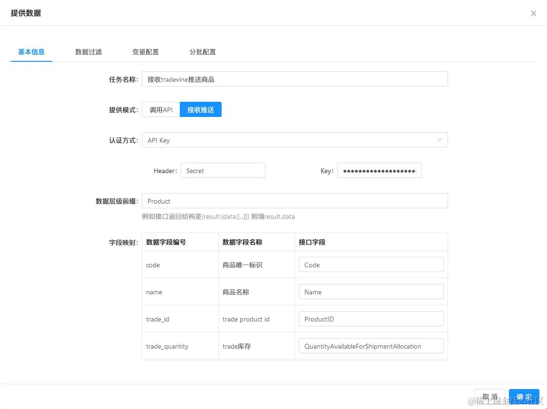Select the 调用API mode option
Viewport: 547px width, 409px height.
pyautogui.click(x=161, y=109)
